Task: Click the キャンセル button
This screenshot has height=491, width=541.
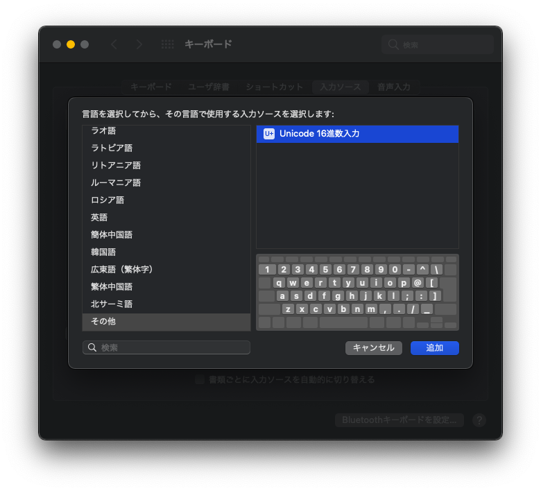Action: click(374, 348)
